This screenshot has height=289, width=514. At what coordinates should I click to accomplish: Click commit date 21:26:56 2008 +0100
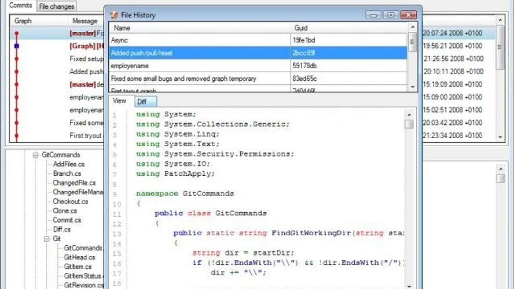[453, 59]
